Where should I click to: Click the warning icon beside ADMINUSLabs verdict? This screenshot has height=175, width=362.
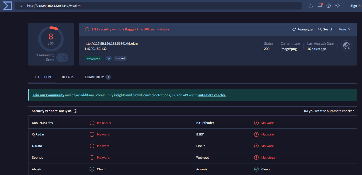pyautogui.click(x=92, y=123)
